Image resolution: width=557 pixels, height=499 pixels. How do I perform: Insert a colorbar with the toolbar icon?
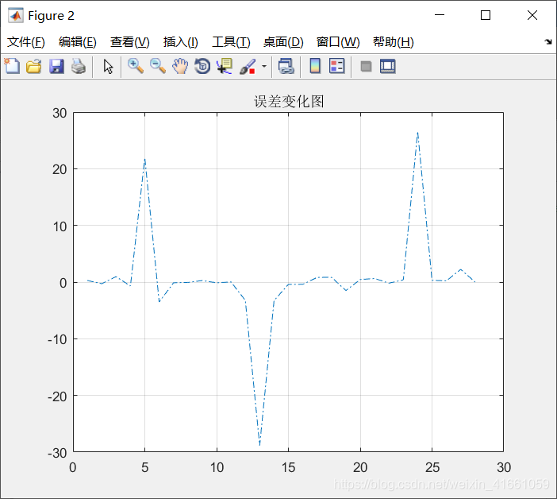coord(315,66)
